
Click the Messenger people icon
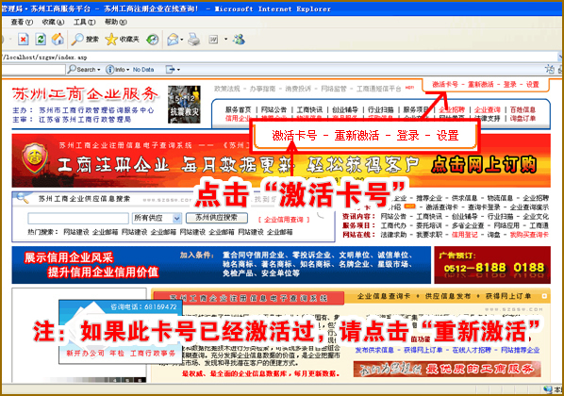(x=239, y=40)
